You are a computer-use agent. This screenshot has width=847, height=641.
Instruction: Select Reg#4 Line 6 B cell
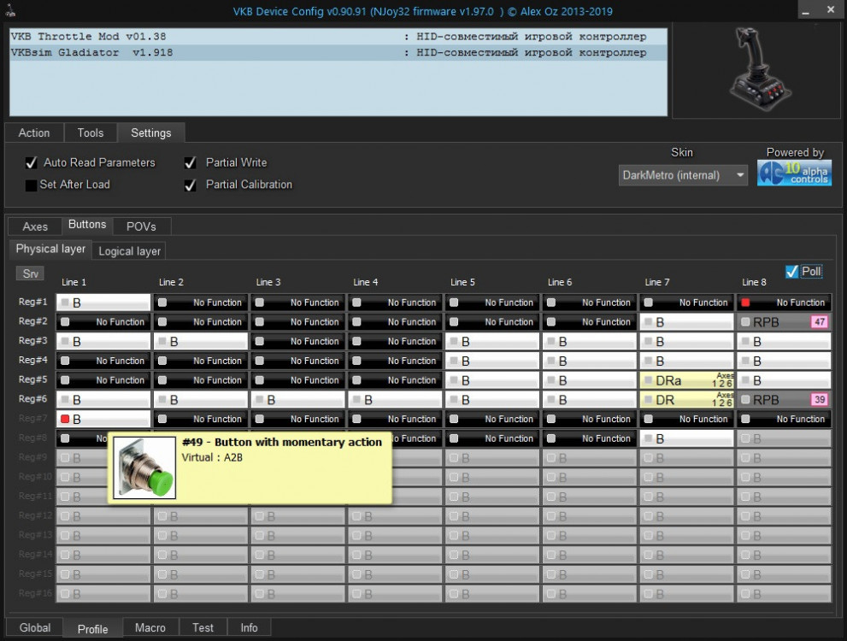[x=590, y=361]
